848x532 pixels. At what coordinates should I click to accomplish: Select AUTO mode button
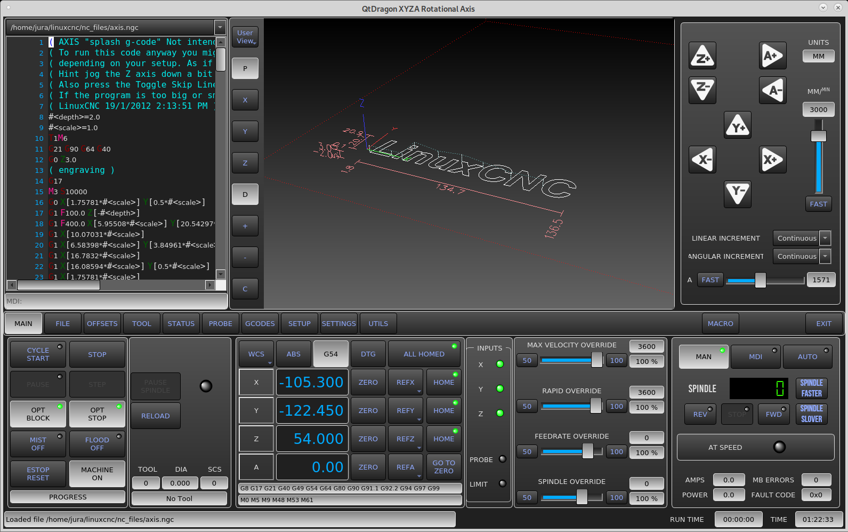tap(807, 356)
